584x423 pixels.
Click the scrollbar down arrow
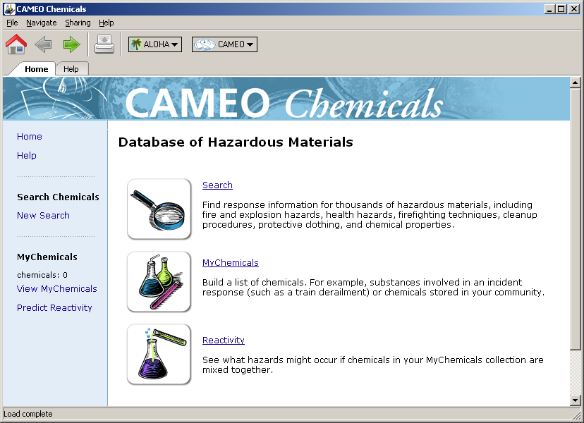(x=575, y=400)
